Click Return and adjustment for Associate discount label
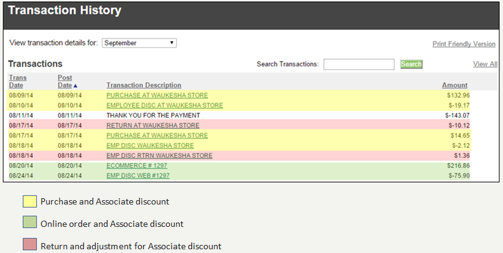503x253 pixels. click(x=131, y=246)
